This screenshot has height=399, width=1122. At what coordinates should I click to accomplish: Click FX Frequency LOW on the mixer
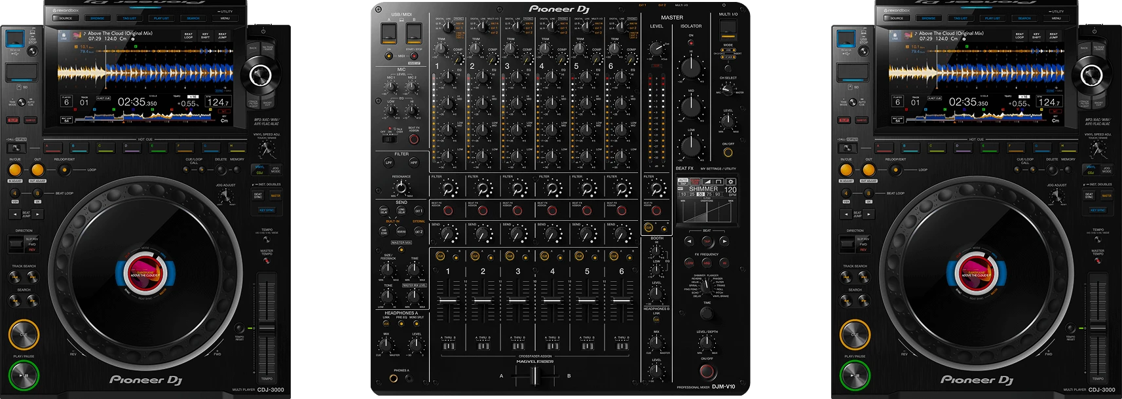(689, 263)
